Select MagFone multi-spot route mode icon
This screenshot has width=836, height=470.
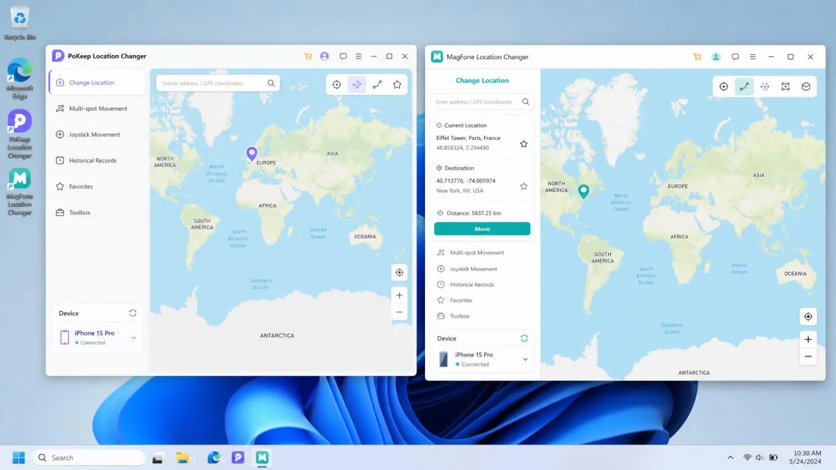[785, 86]
